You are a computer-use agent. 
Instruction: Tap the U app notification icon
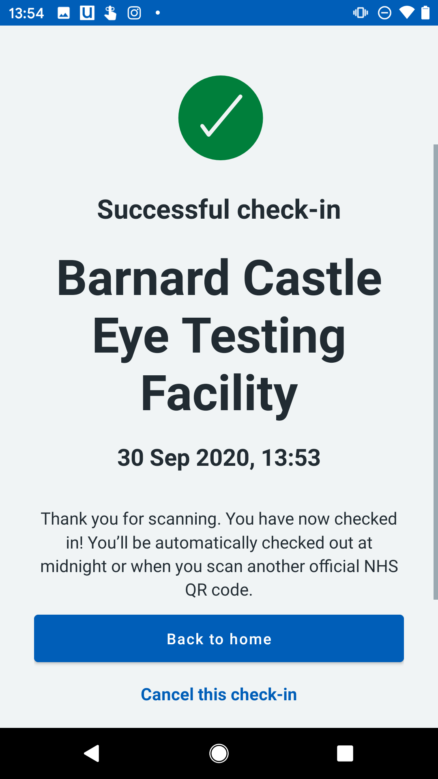[x=87, y=13]
